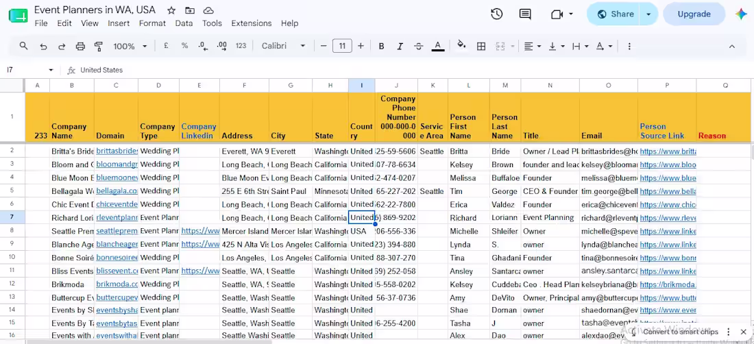This screenshot has width=754, height=344.
Task: Open the fill color picker
Action: point(461,46)
